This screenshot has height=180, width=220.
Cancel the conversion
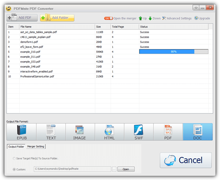pos(186,160)
